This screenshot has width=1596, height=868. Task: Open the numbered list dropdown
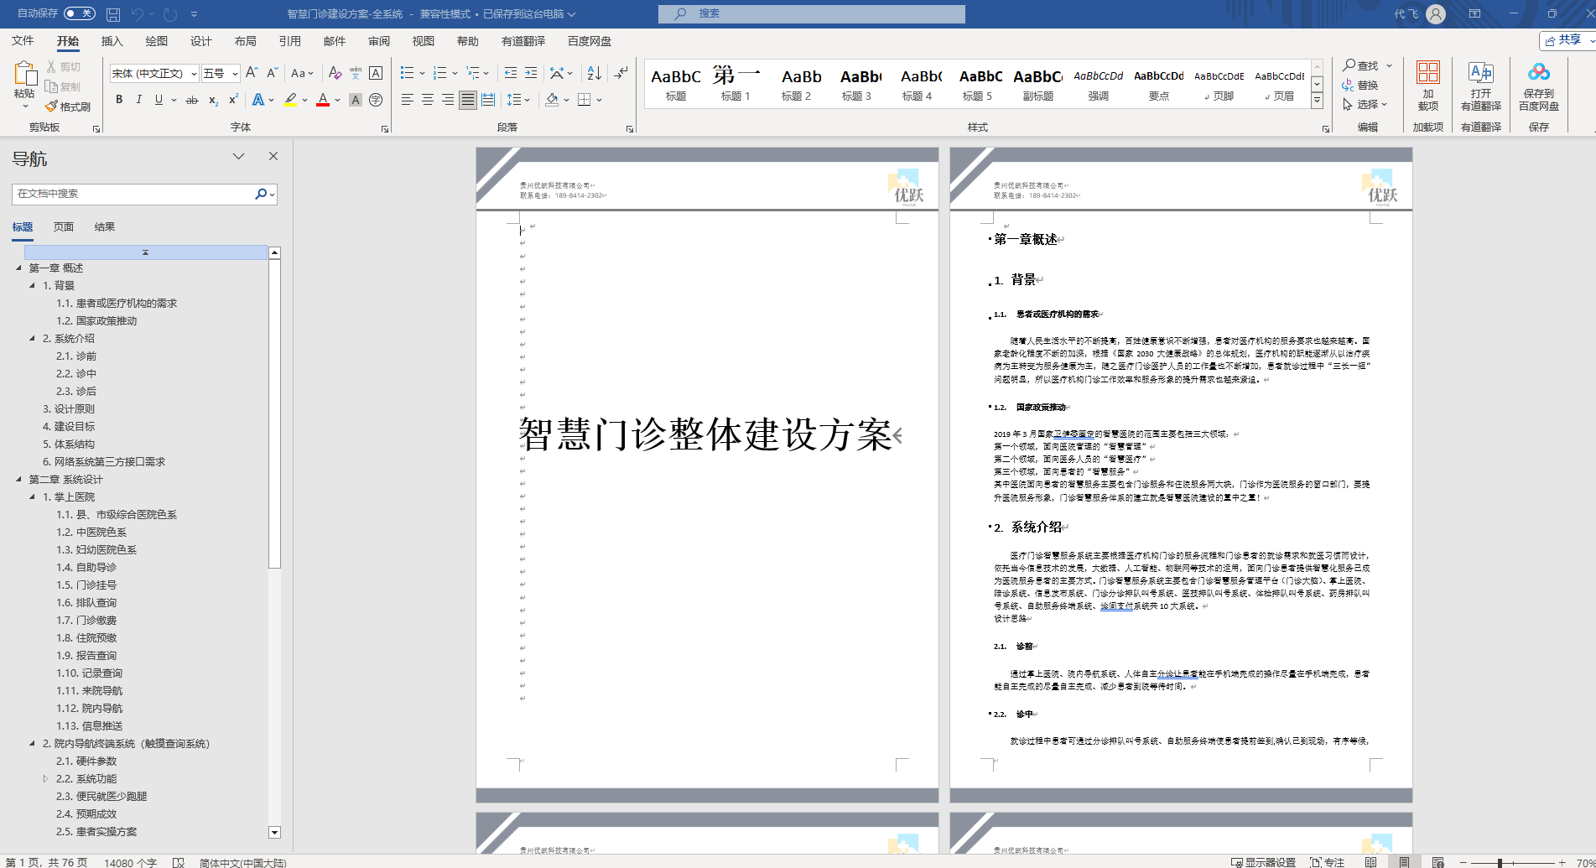click(x=455, y=73)
